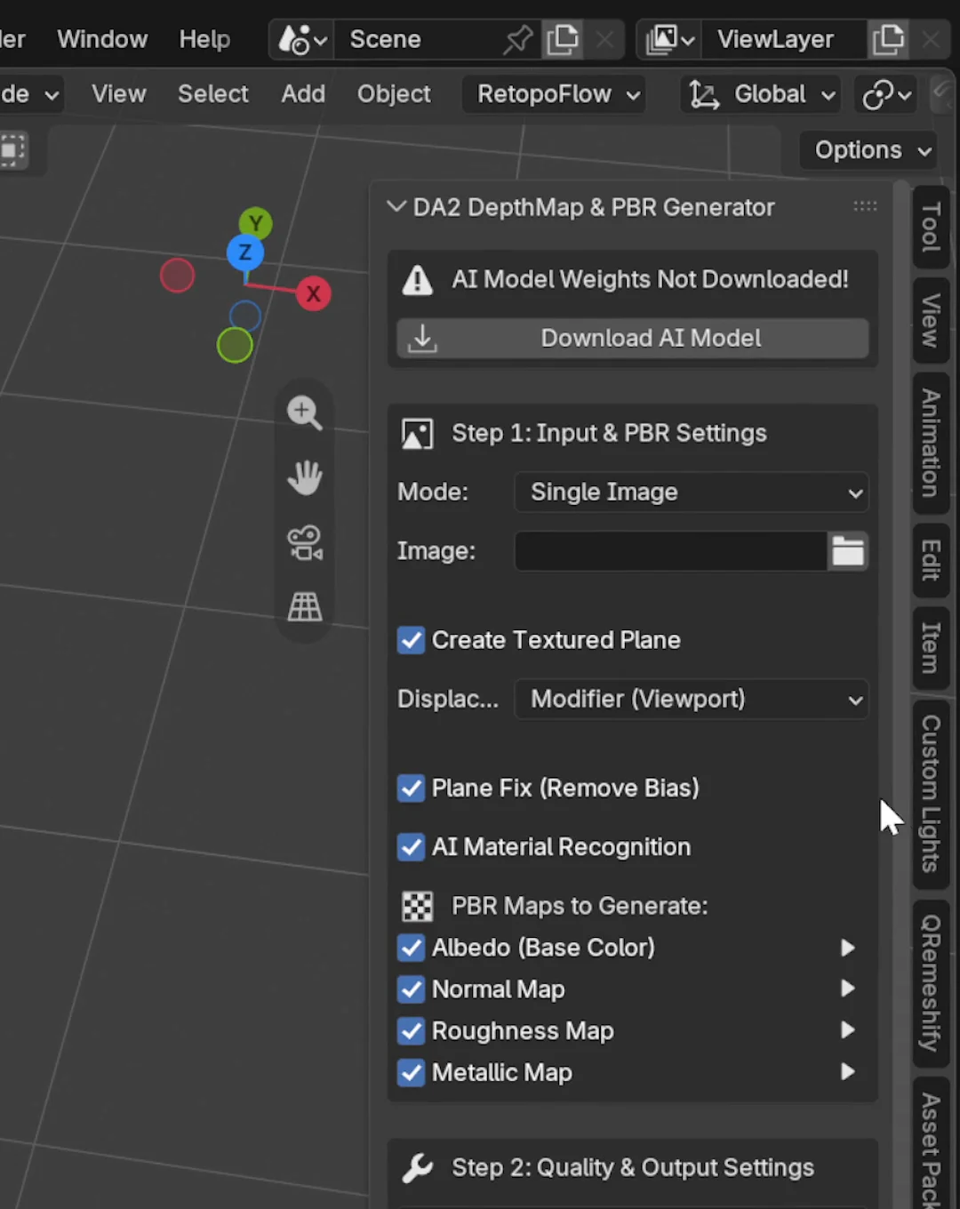Click the Scene browse icon
The height and width of the screenshot is (1209, 960).
tap(302, 39)
